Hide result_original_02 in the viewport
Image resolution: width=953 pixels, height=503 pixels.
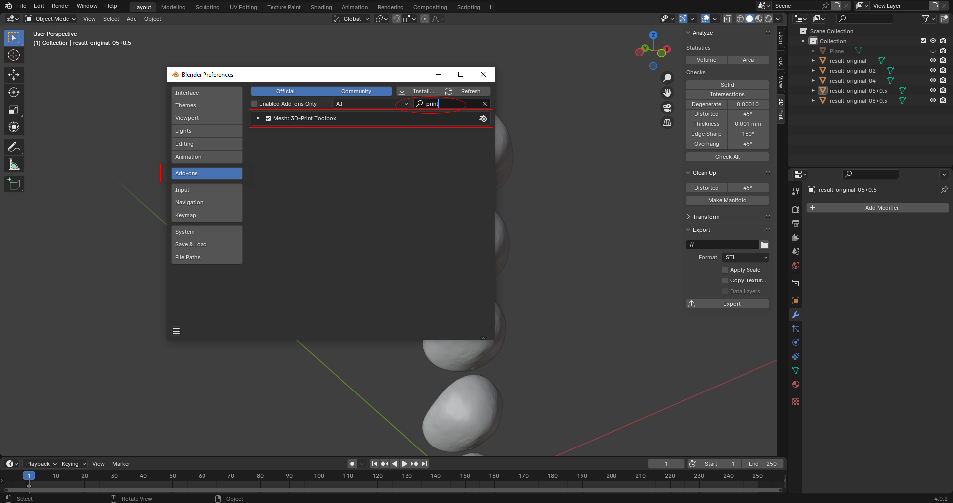(933, 71)
